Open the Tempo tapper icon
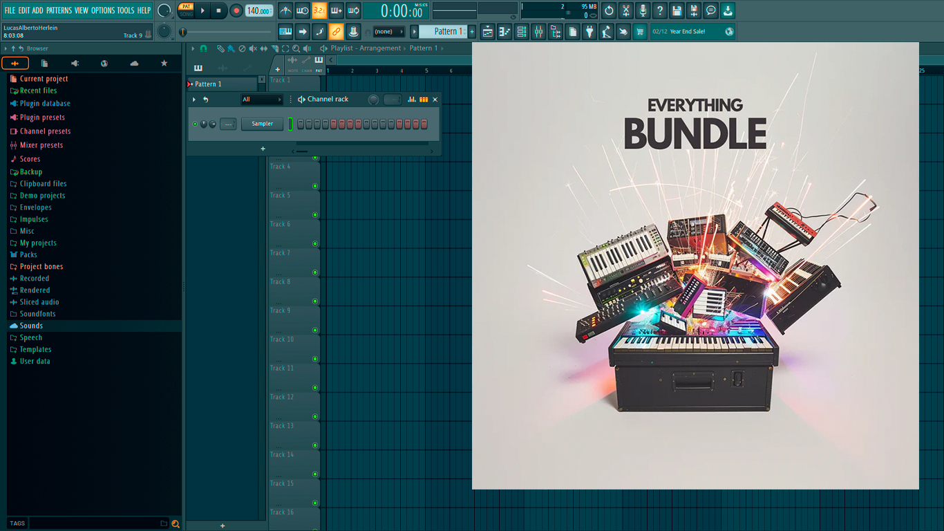 [606, 32]
